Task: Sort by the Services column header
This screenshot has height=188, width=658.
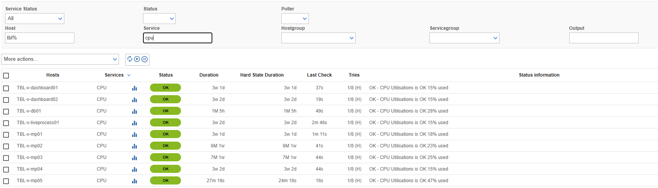Action: (x=114, y=75)
